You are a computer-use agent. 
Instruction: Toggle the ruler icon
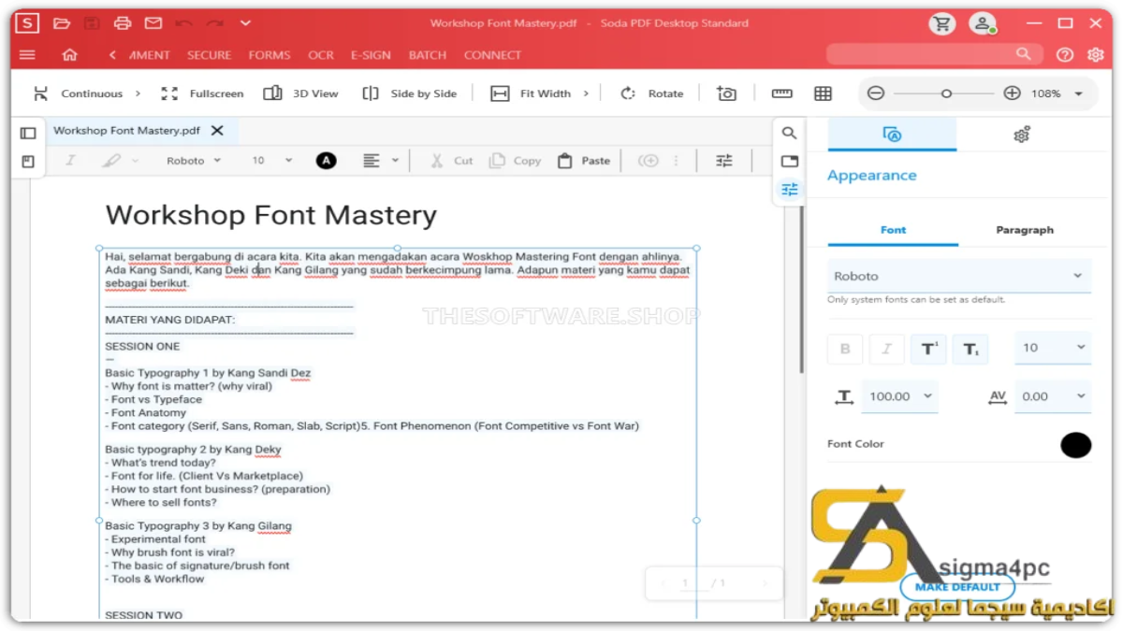point(781,93)
